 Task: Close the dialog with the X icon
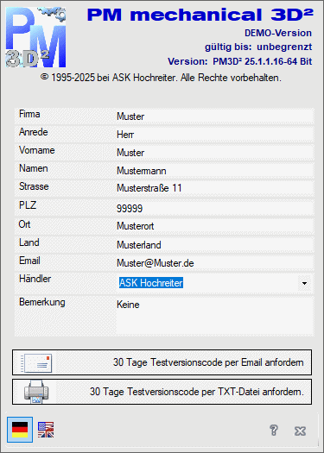click(x=300, y=431)
